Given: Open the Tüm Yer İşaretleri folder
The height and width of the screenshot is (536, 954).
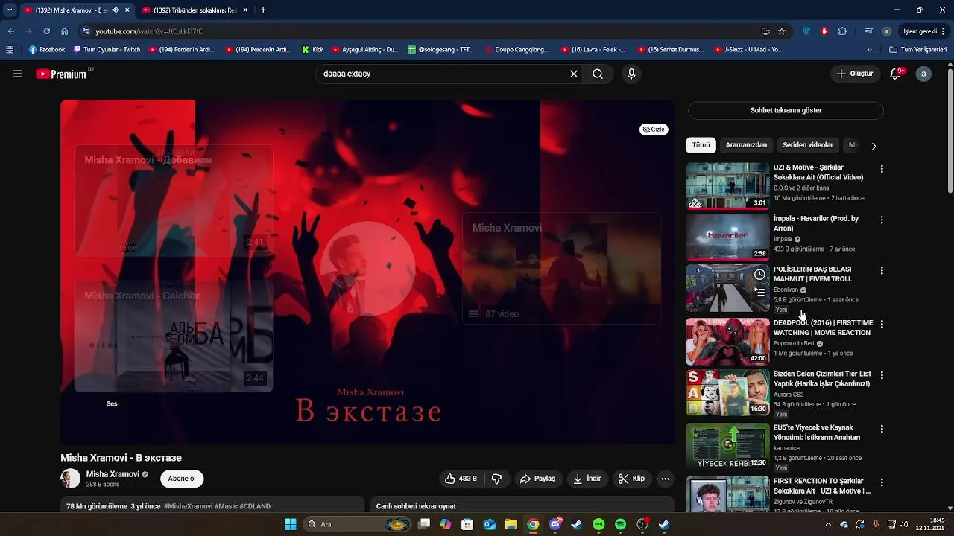Looking at the screenshot, I should point(917,50).
